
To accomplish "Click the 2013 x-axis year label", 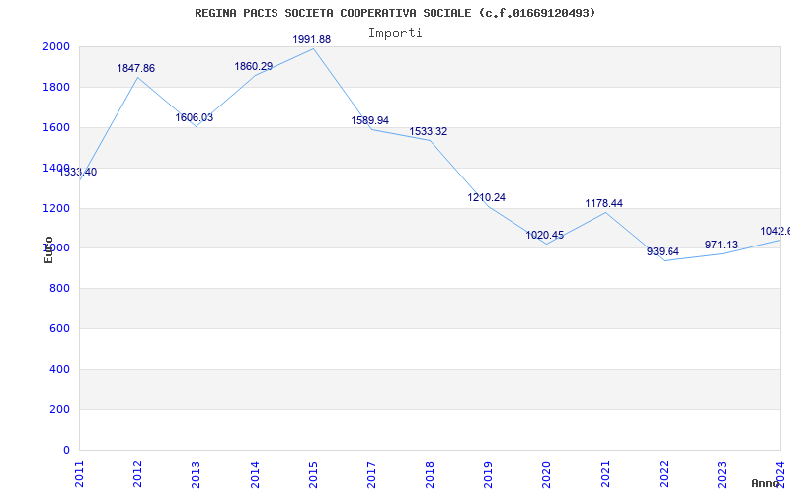I will click(x=196, y=474).
